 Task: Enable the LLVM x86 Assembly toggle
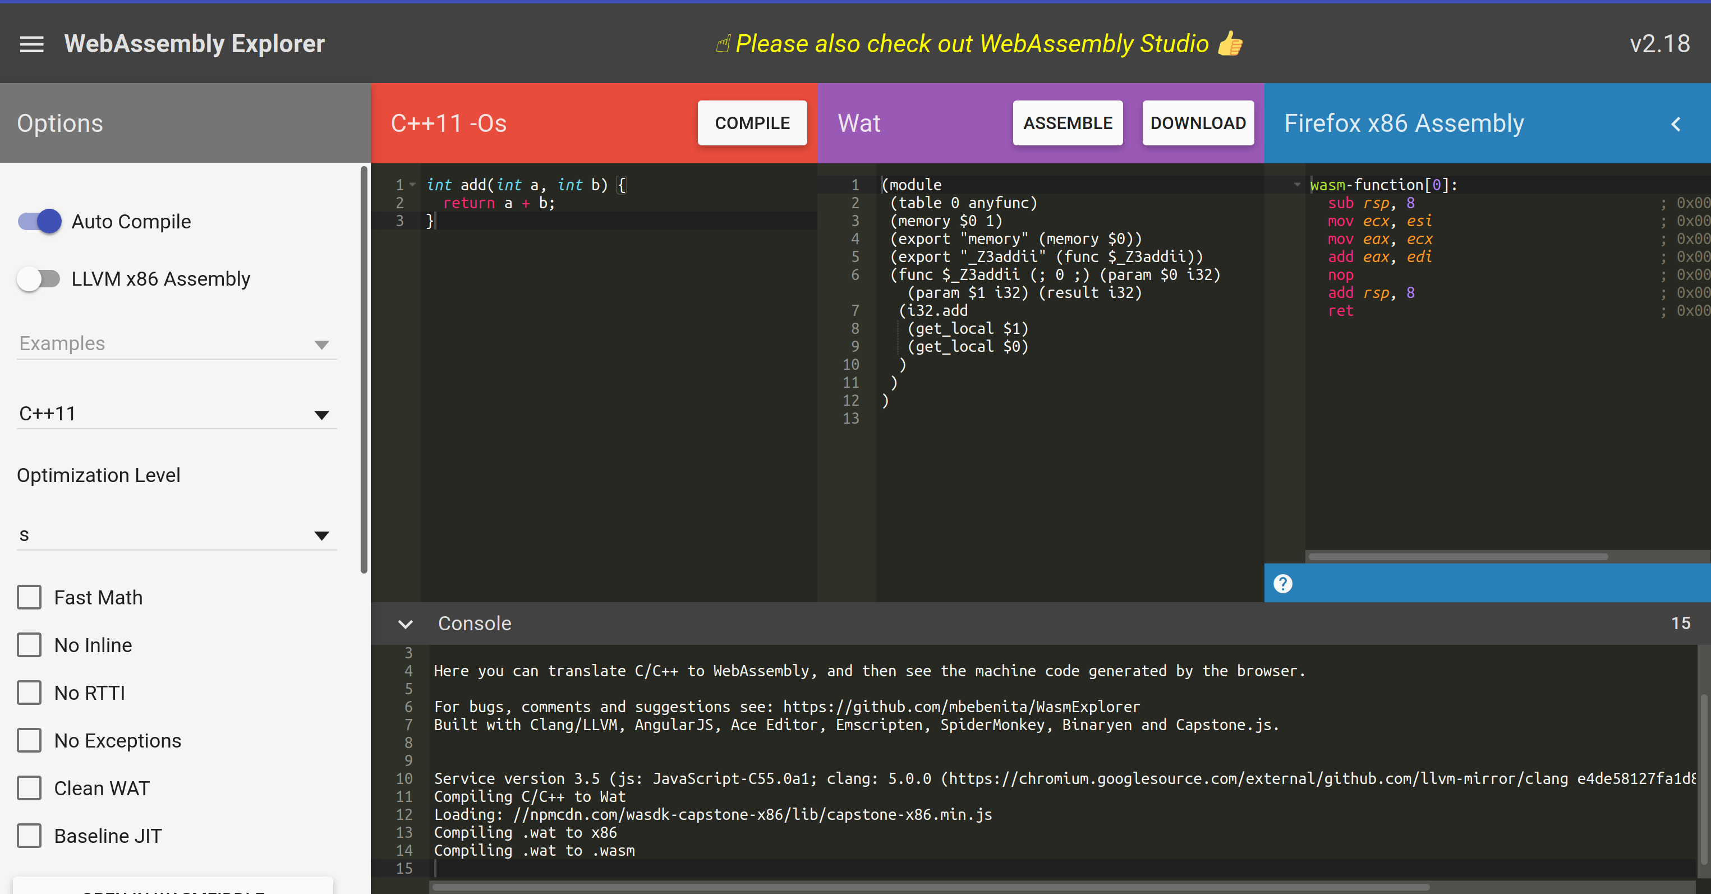(x=39, y=278)
